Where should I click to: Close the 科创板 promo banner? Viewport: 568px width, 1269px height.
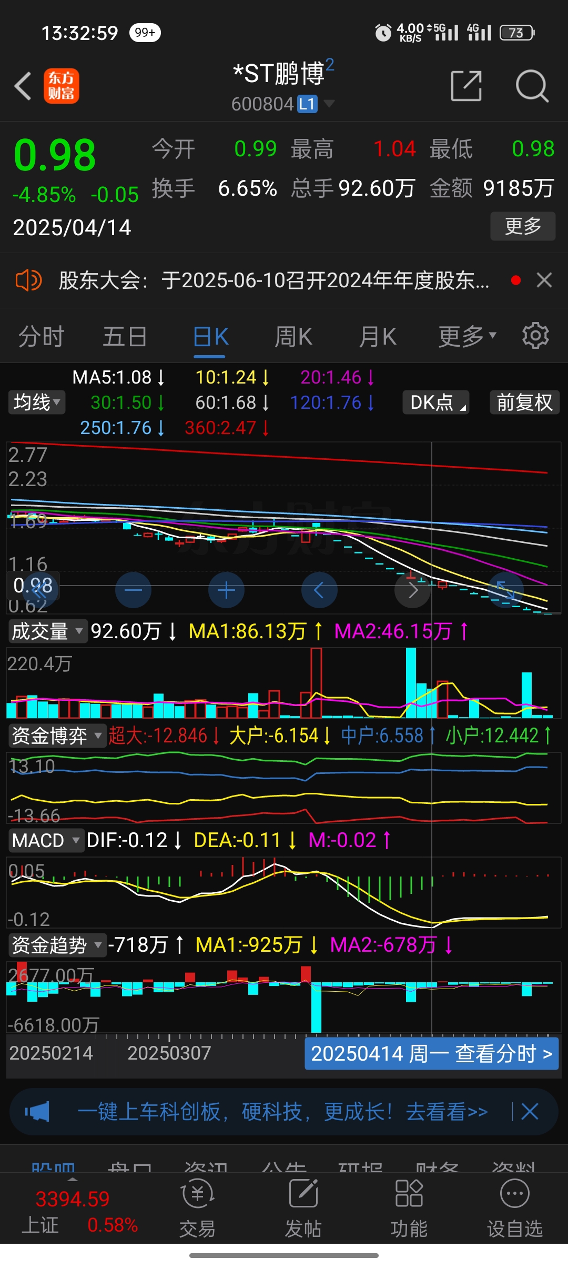click(530, 1112)
